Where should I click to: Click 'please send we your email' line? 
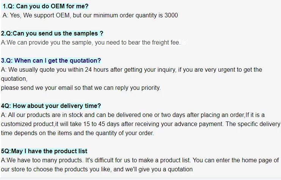tap(81, 88)
